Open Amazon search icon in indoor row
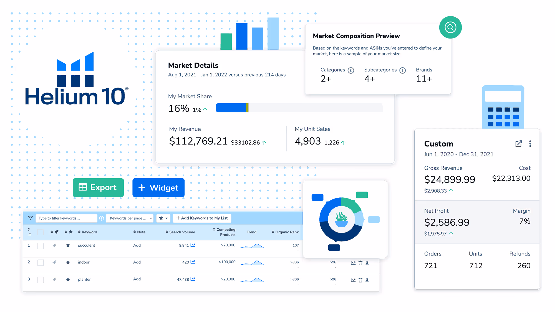Image resolution: width=555 pixels, height=312 pixels. pyautogui.click(x=367, y=263)
